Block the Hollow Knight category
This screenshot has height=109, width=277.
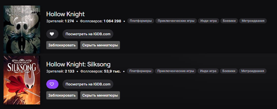[62, 45]
